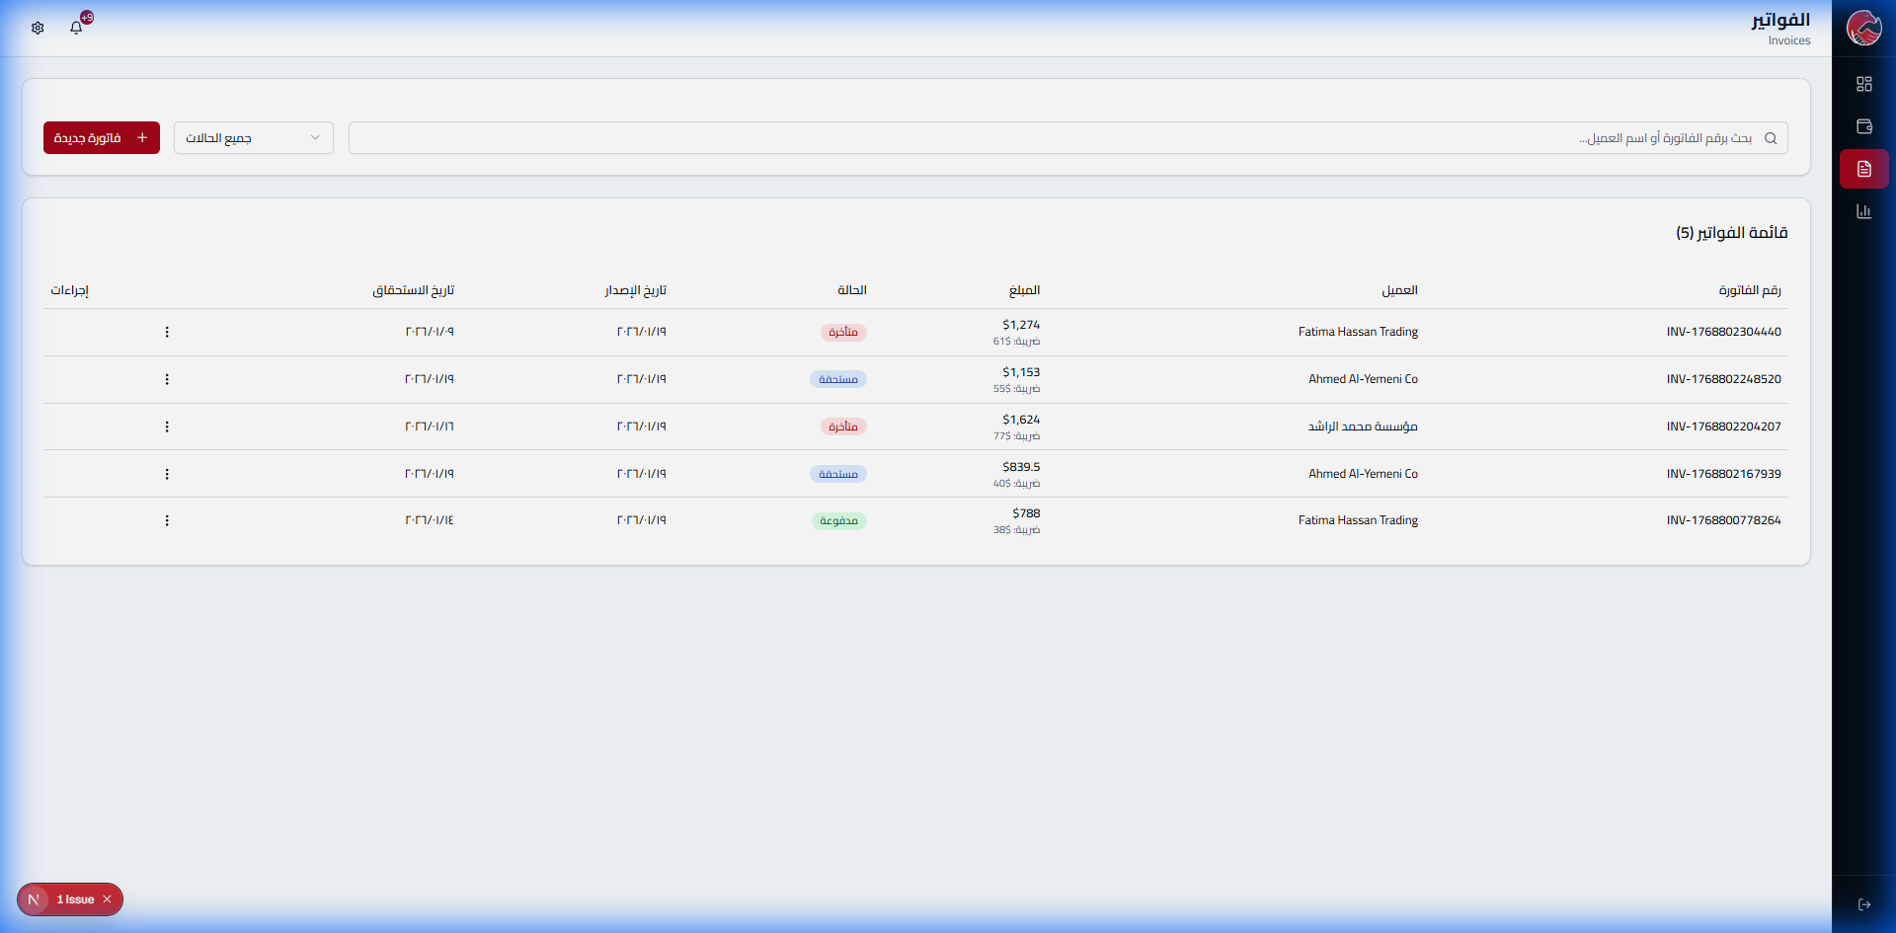
Task: Expand the status filter dropdown
Action: 253,138
